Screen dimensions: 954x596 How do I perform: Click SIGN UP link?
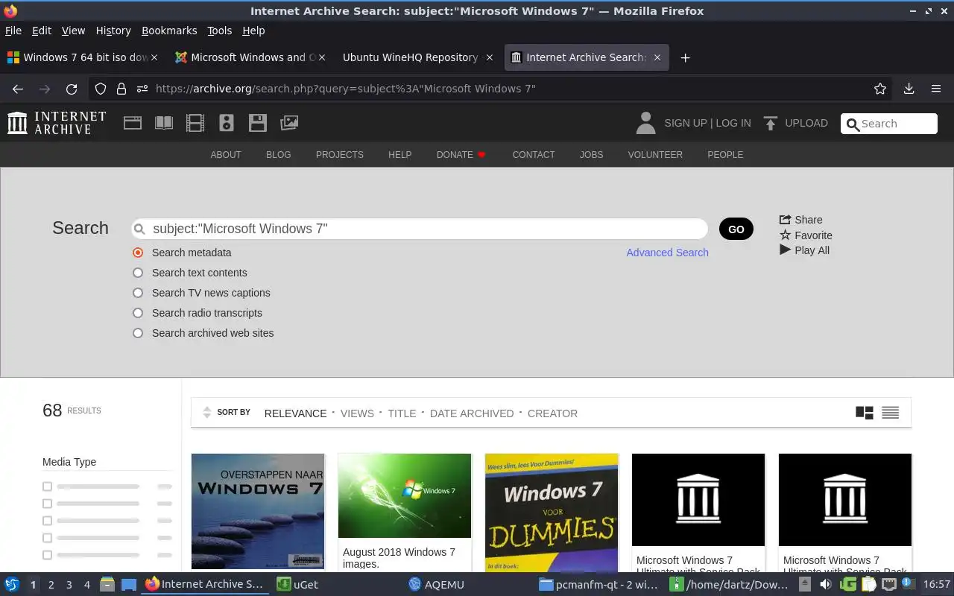click(x=685, y=123)
